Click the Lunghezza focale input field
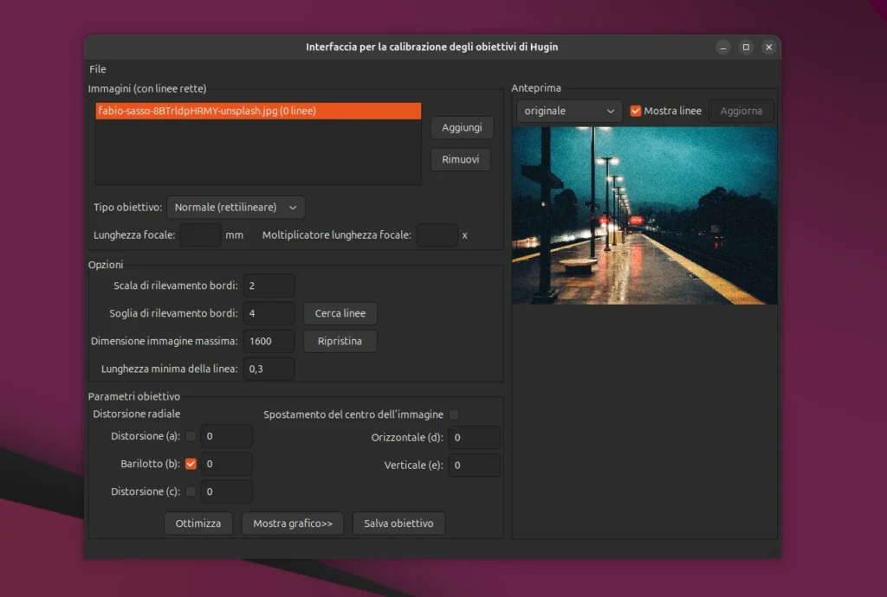Image resolution: width=887 pixels, height=597 pixels. [x=200, y=234]
